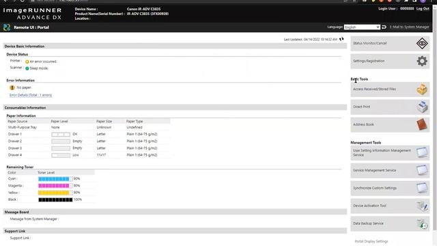Click the Black toner level bar
Screen dimensions: 437x246
55,200
